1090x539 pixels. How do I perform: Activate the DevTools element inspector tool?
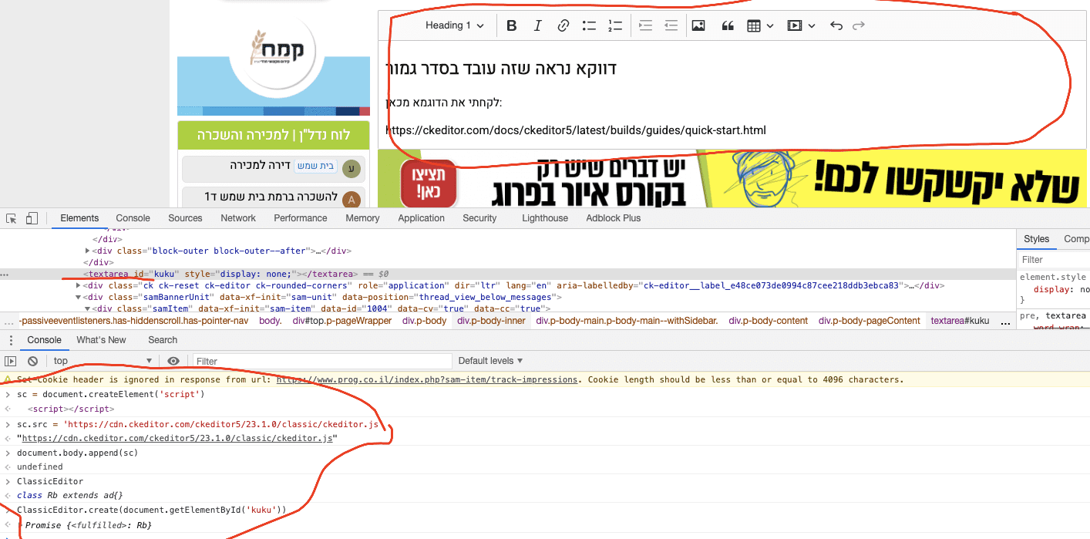[12, 218]
